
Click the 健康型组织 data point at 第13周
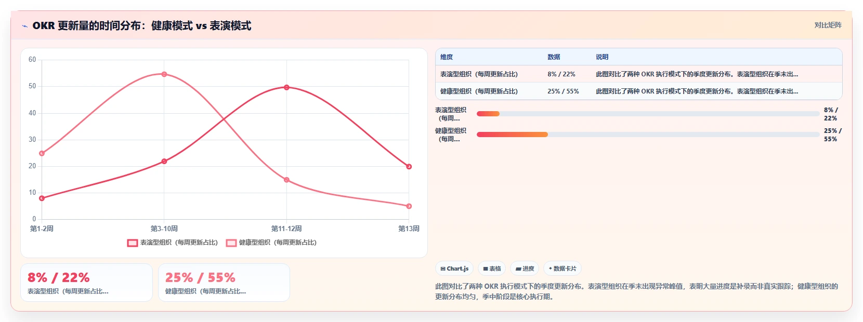409,206
